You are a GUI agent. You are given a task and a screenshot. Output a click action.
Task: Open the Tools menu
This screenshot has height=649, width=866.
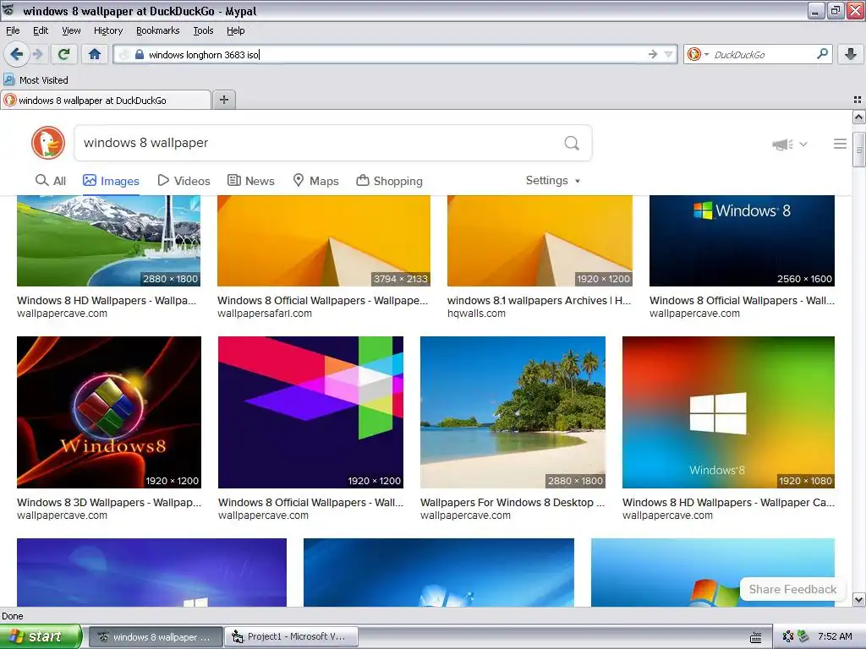point(203,31)
